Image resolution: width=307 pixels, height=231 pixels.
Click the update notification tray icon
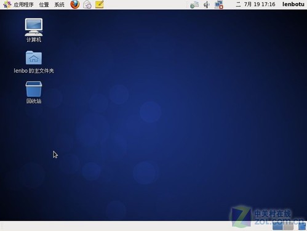coord(194,5)
